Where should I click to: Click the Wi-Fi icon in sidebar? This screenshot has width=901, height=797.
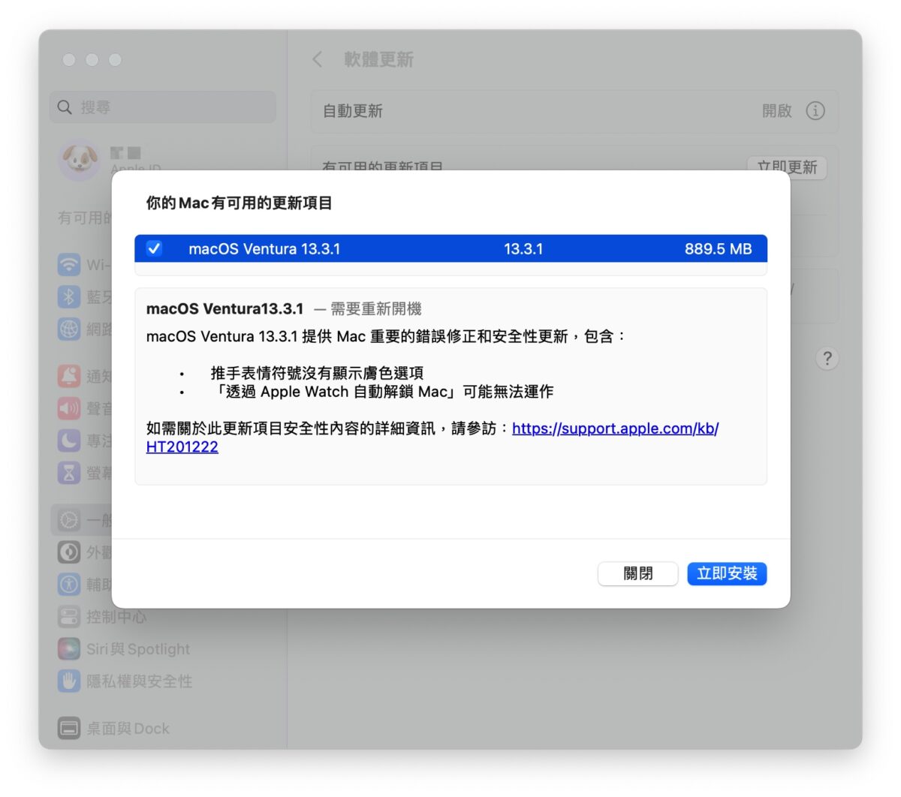69,264
